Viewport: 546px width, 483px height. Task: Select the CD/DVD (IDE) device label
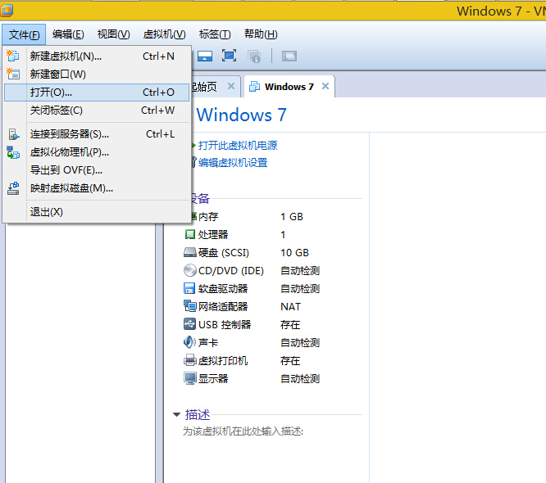pos(231,270)
